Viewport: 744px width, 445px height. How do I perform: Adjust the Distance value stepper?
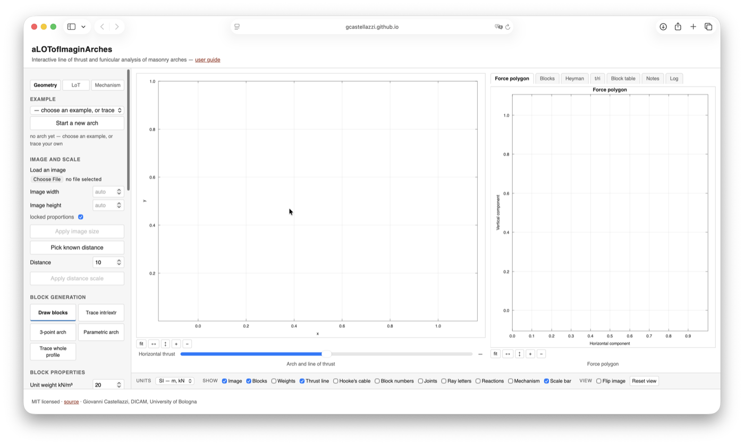[x=119, y=262]
